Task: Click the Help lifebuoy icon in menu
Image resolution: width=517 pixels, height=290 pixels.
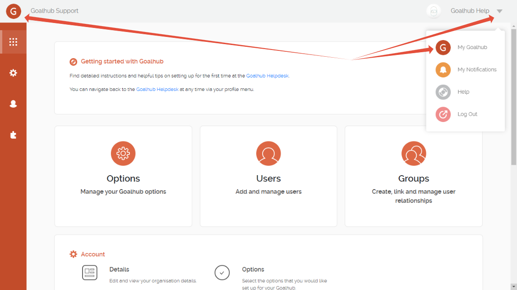Action: click(443, 92)
